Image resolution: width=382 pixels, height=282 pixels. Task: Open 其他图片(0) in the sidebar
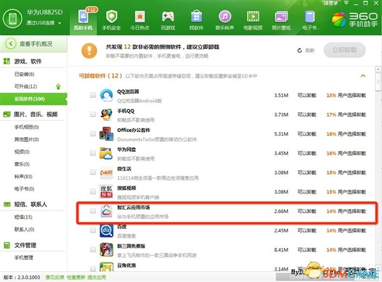tap(27, 139)
